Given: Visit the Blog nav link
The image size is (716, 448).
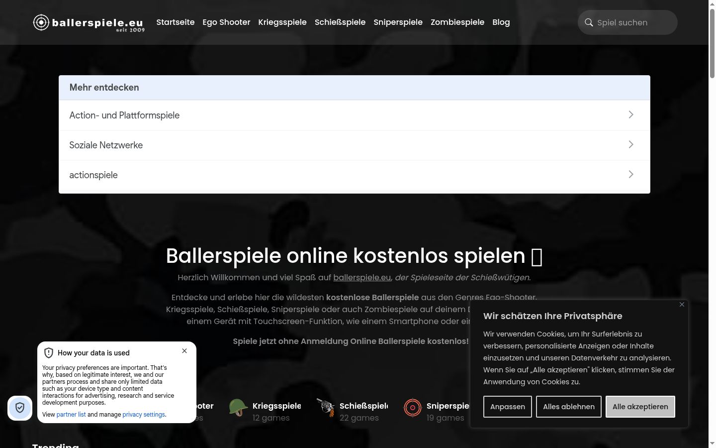Looking at the screenshot, I should pyautogui.click(x=501, y=22).
